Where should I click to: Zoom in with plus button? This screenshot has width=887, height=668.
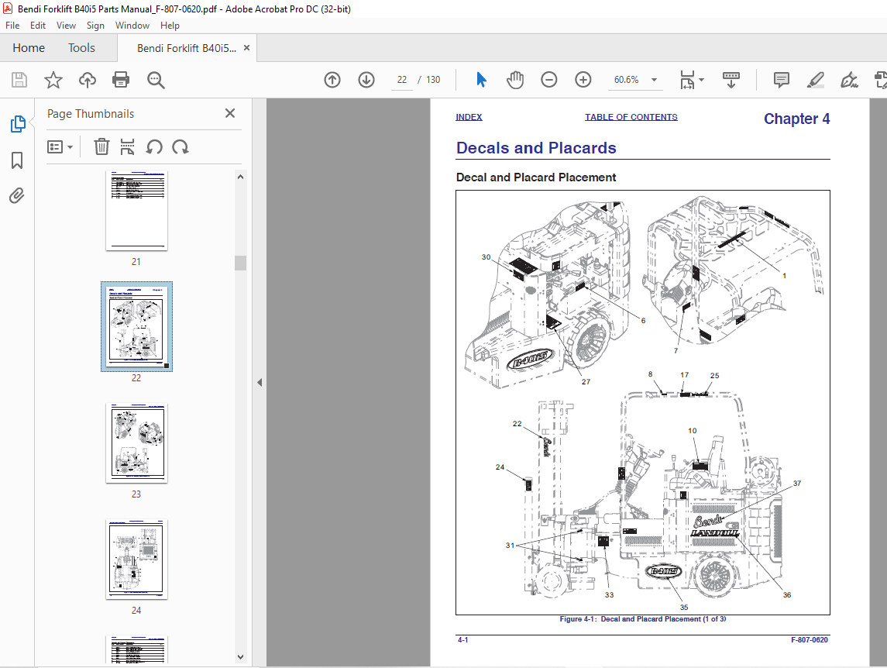point(583,80)
